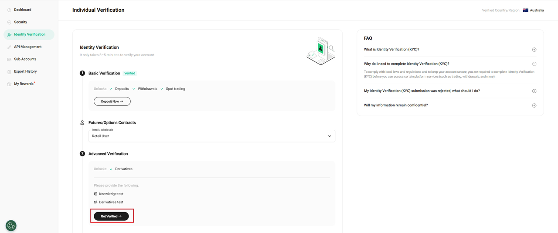Open Identity Verification in the sidebar
This screenshot has height=233, width=558.
[29, 34]
